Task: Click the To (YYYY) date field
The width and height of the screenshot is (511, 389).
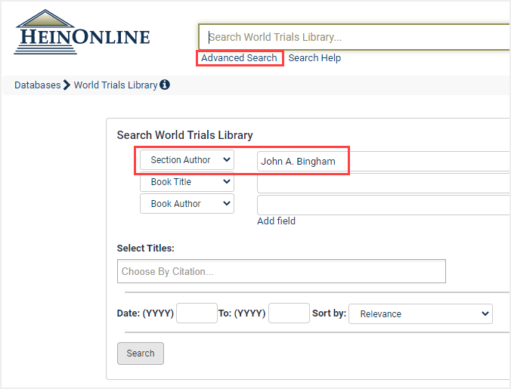Action: coord(289,313)
